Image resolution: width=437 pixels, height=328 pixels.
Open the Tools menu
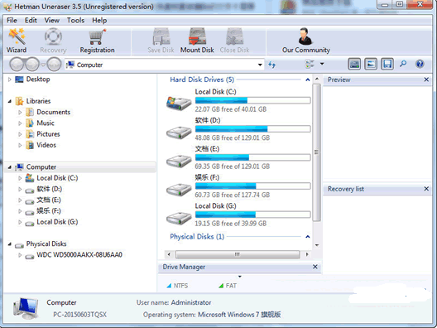coord(75,21)
